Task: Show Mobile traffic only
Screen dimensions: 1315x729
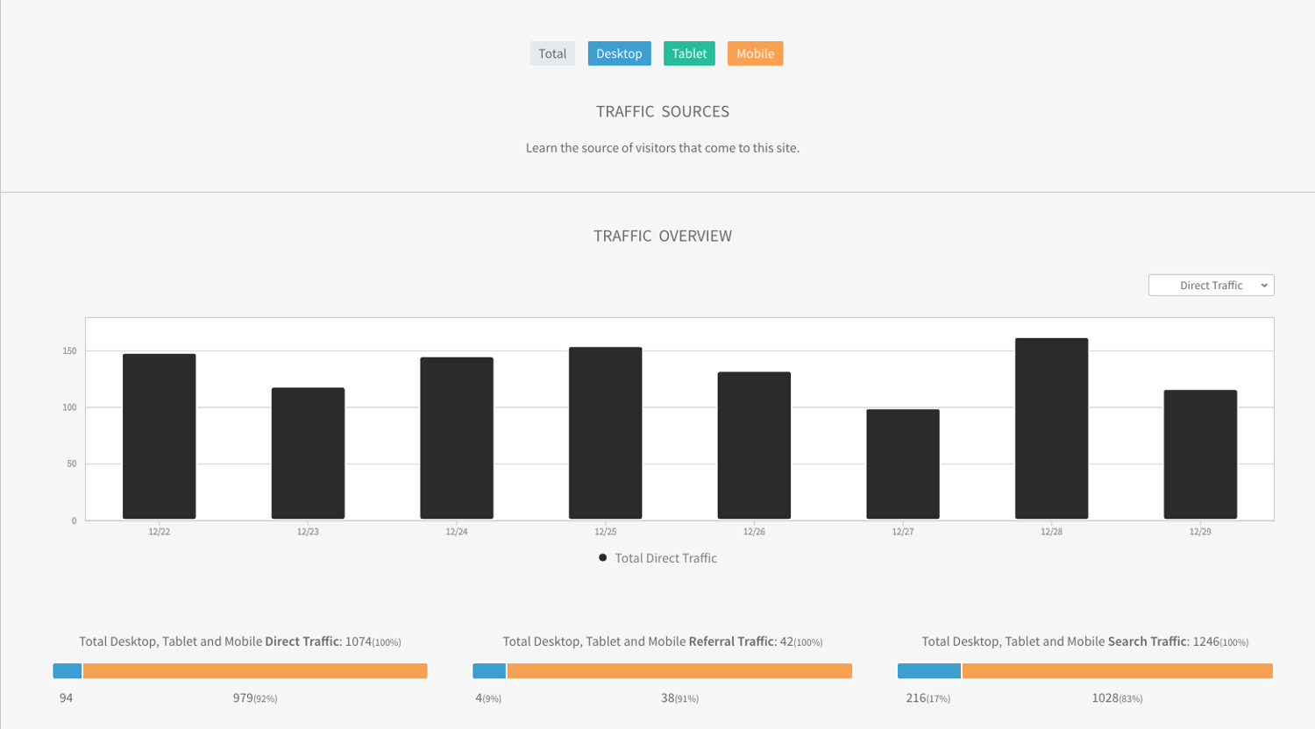Action: click(x=755, y=53)
